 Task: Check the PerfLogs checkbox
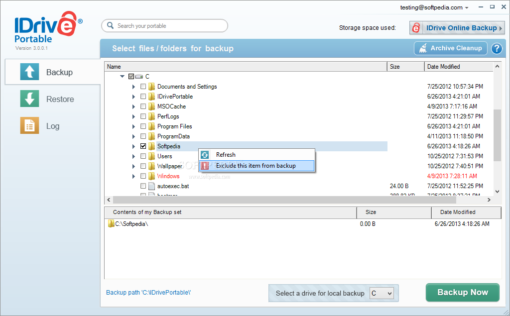[x=143, y=116]
